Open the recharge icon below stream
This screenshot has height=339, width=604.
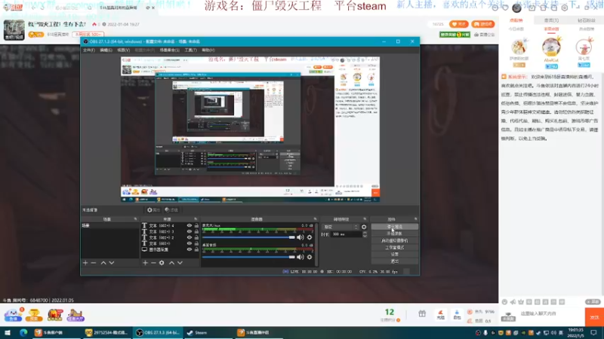pos(440,314)
